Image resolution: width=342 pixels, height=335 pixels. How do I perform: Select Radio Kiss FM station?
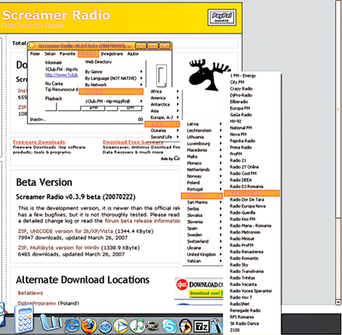pyautogui.click(x=252, y=219)
